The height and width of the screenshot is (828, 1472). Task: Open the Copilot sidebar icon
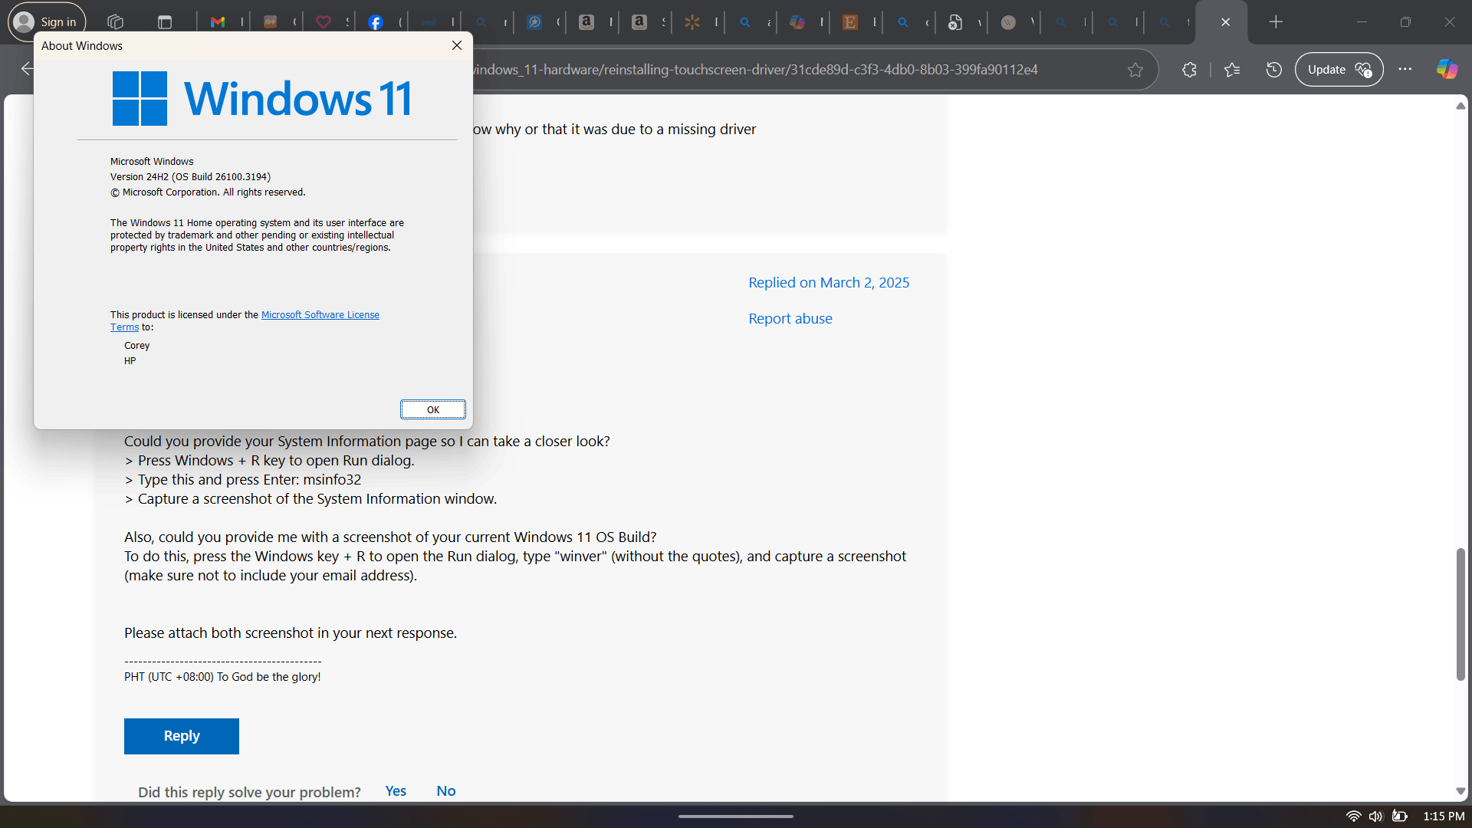(x=1447, y=70)
